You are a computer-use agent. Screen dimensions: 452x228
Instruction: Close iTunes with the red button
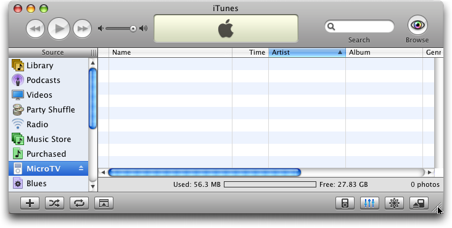coord(18,9)
